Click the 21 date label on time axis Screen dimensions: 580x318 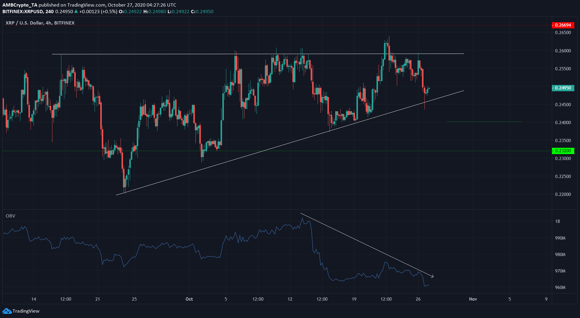click(x=98, y=299)
